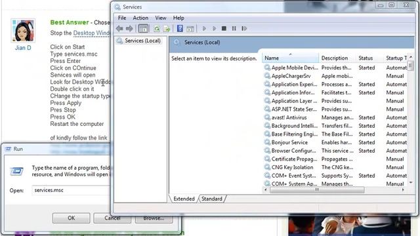Click the gear icon beside CNG Key Isolation

point(267,167)
